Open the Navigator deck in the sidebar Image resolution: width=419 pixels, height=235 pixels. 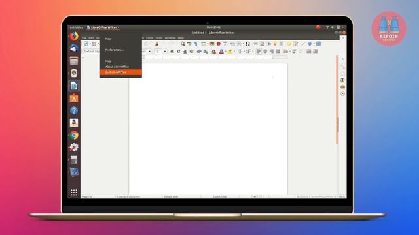point(342,93)
